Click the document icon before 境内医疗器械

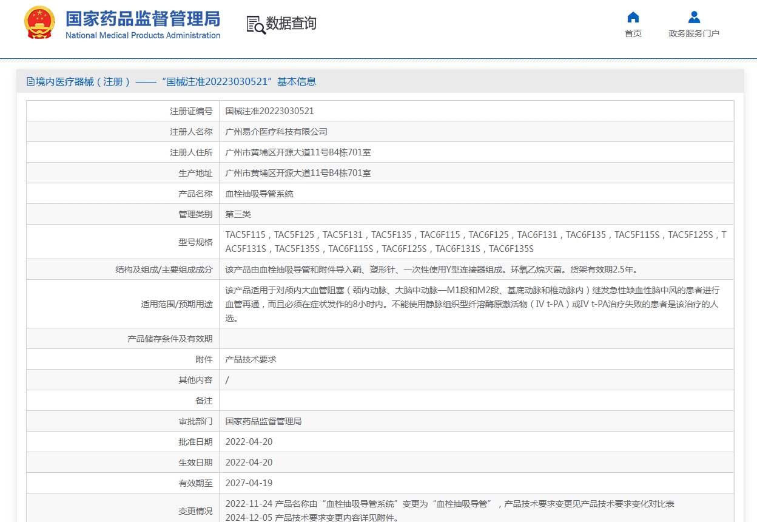[30, 81]
